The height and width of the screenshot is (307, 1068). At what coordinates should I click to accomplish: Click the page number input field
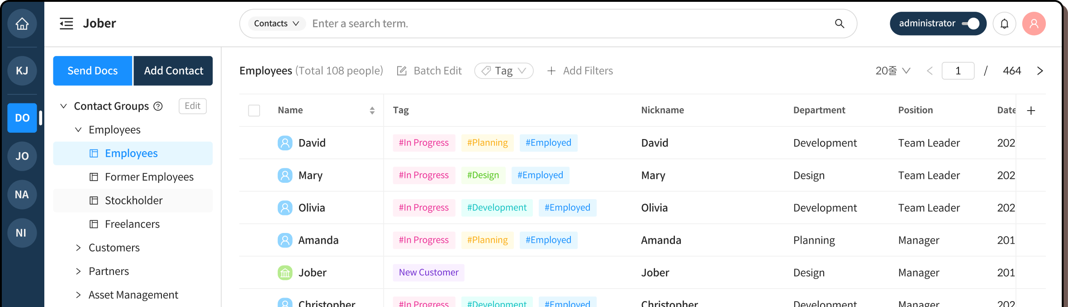tap(958, 71)
